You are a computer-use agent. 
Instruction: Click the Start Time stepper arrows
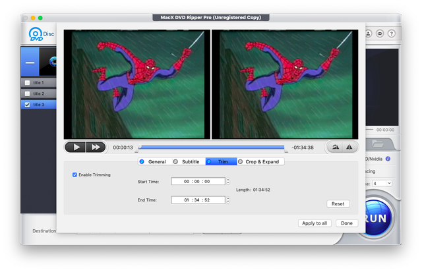228,181
